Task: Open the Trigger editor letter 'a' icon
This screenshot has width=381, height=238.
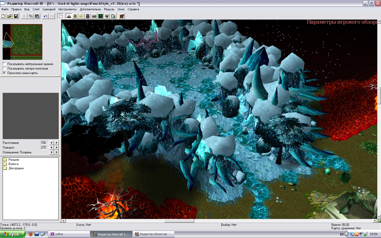Action: point(75,16)
